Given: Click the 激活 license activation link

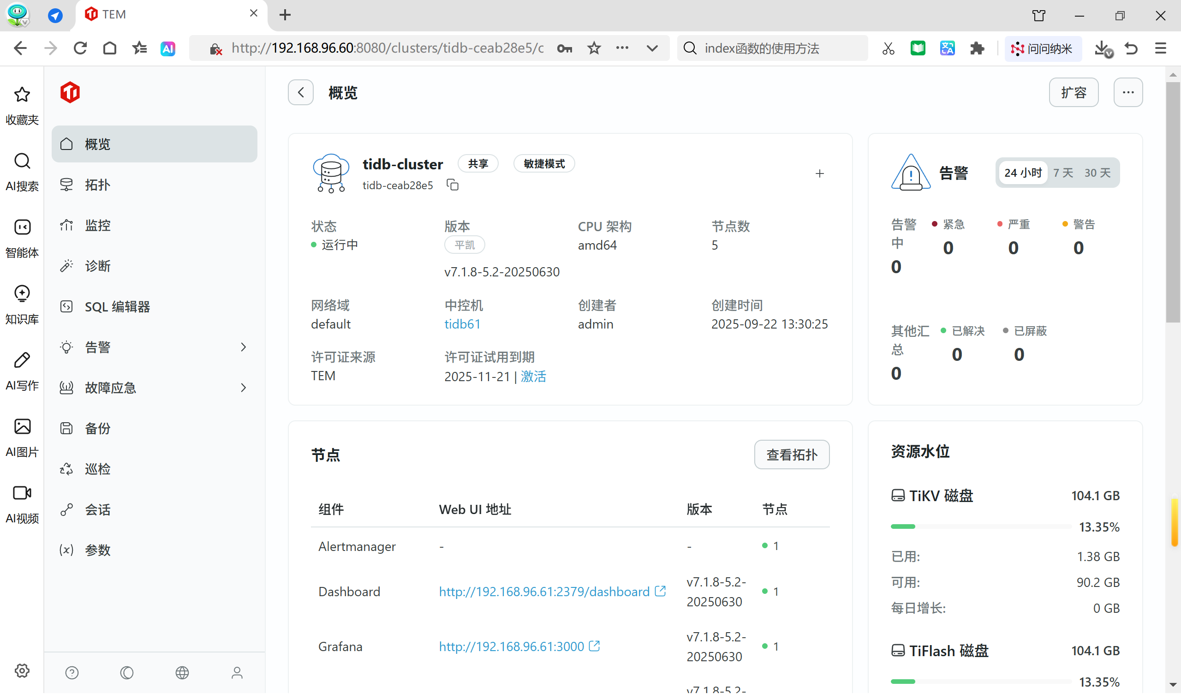Looking at the screenshot, I should pyautogui.click(x=534, y=377).
